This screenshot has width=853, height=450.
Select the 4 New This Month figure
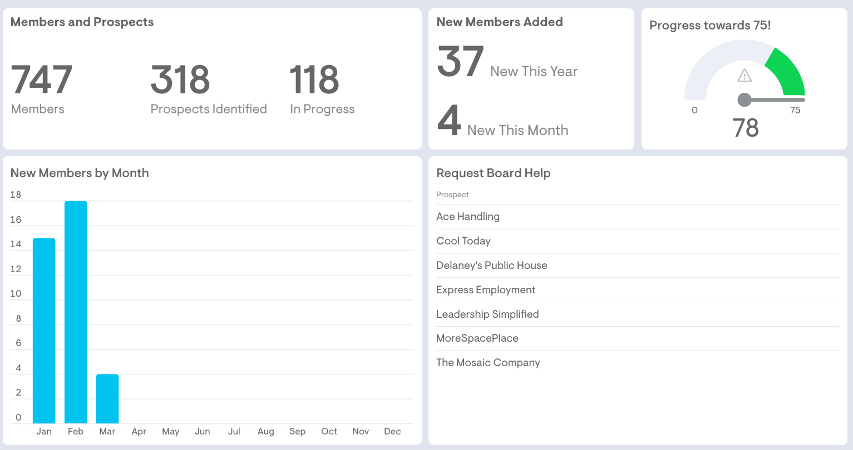tap(449, 121)
